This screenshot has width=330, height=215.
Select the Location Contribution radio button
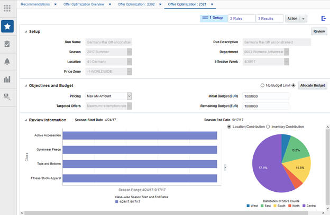point(229,126)
